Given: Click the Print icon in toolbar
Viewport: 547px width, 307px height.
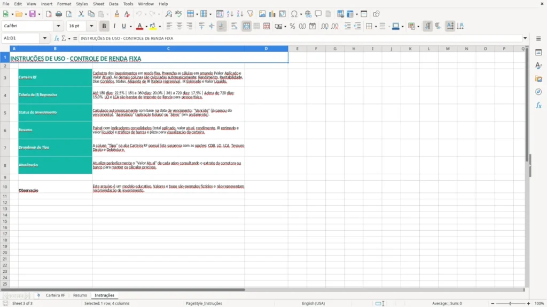Looking at the screenshot, I should click(59, 14).
